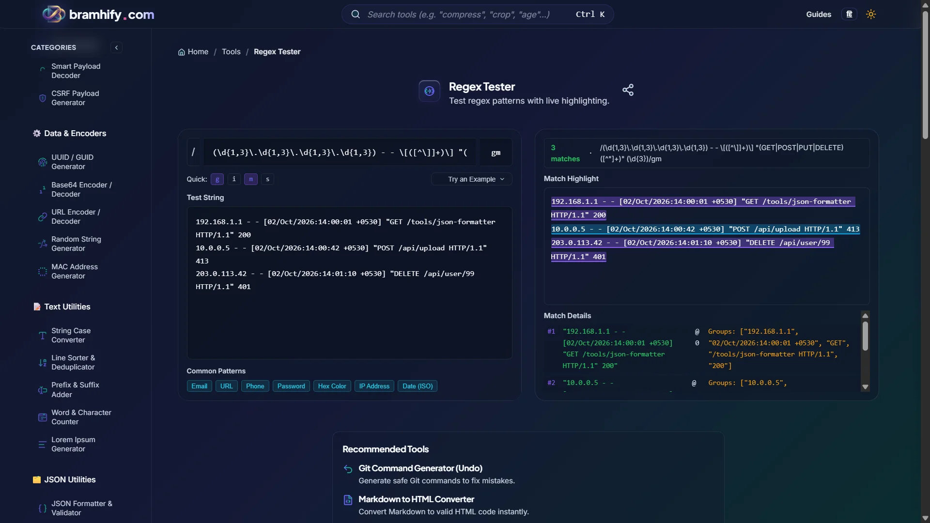
Task: Insert the Hex Color common pattern
Action: tap(332, 386)
